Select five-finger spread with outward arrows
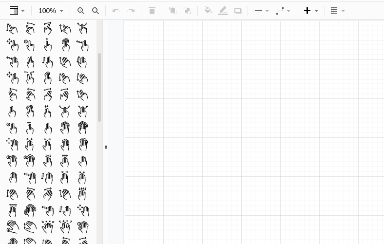The height and width of the screenshot is (244, 384). pos(65,226)
